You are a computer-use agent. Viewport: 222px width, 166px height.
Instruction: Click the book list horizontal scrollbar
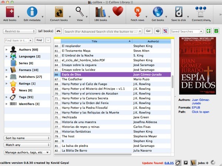(x=93, y=155)
